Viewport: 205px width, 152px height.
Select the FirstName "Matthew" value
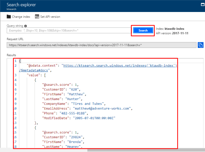(76, 94)
